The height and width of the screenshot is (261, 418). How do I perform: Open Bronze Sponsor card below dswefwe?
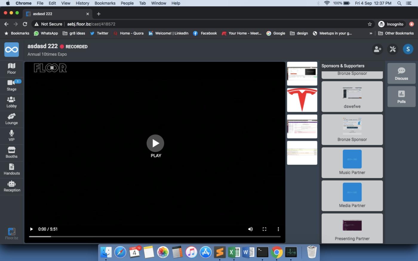(352, 129)
